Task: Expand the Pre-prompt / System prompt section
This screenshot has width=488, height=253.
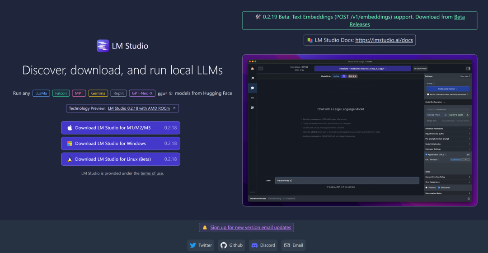Action: [x=448, y=139]
